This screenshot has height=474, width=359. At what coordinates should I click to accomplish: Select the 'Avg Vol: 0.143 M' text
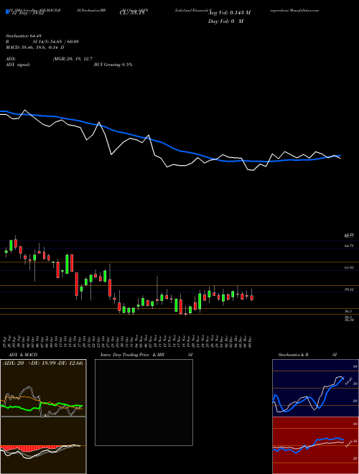pos(230,13)
